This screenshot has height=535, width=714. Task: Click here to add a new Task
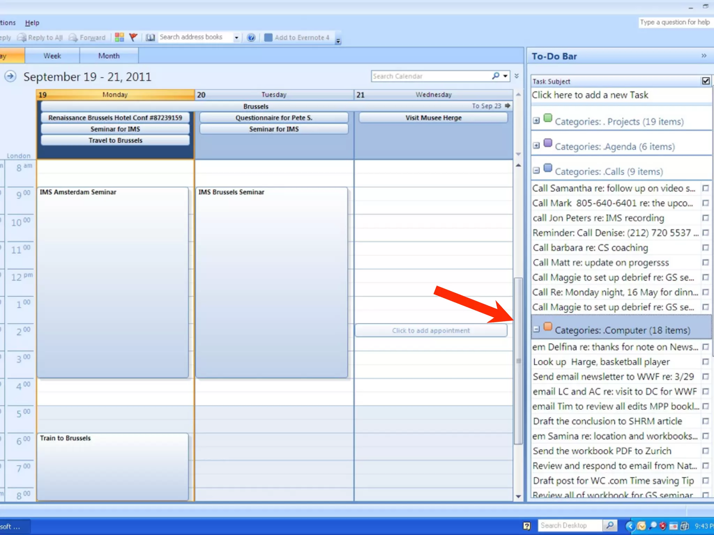pyautogui.click(x=590, y=95)
